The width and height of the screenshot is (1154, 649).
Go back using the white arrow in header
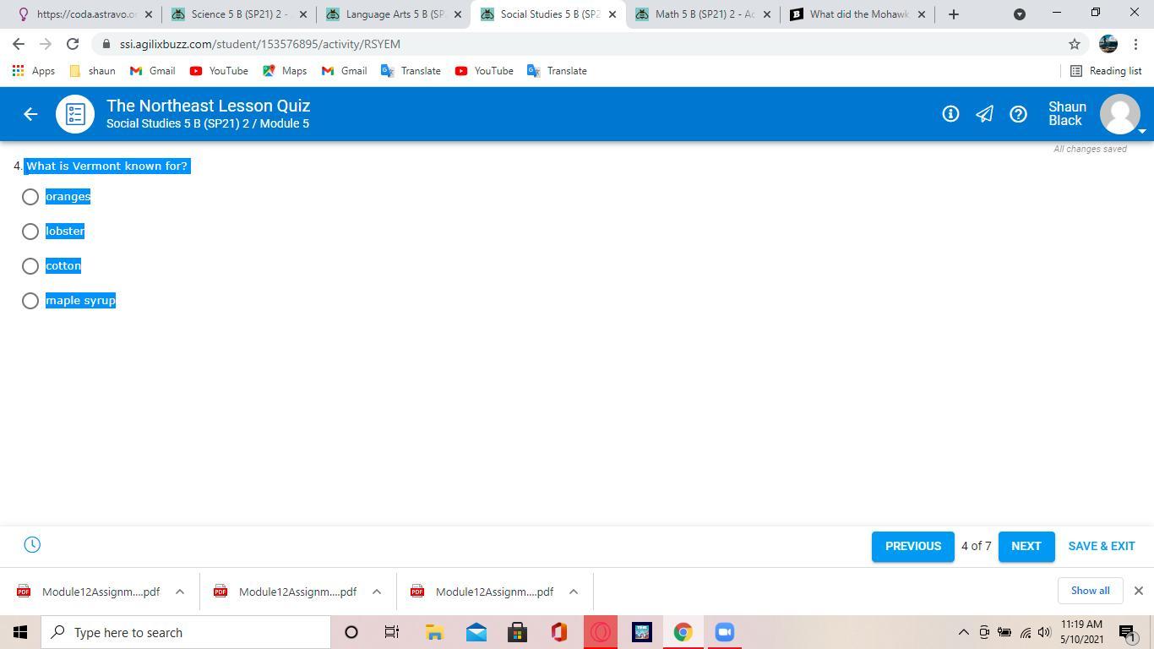[x=30, y=114]
